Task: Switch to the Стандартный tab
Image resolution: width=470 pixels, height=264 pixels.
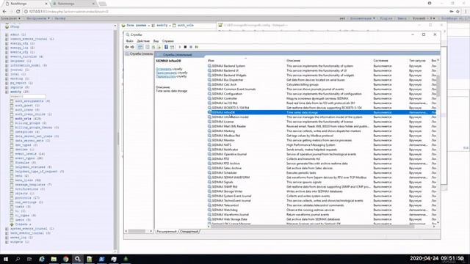Action: 189,232
